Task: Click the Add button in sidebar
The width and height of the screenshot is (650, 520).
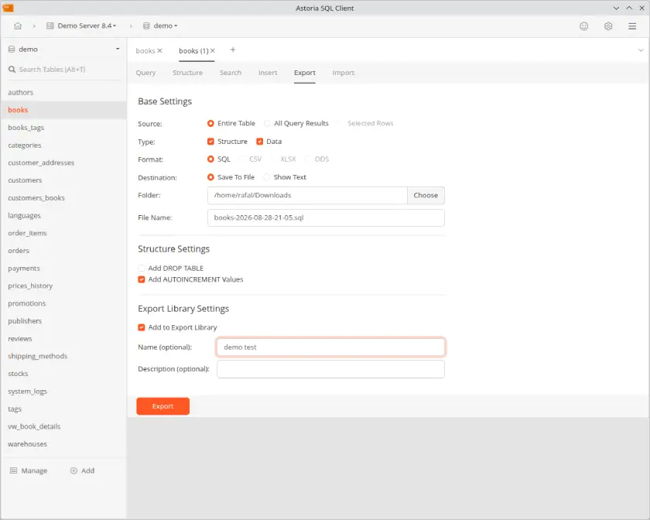Action: click(83, 470)
